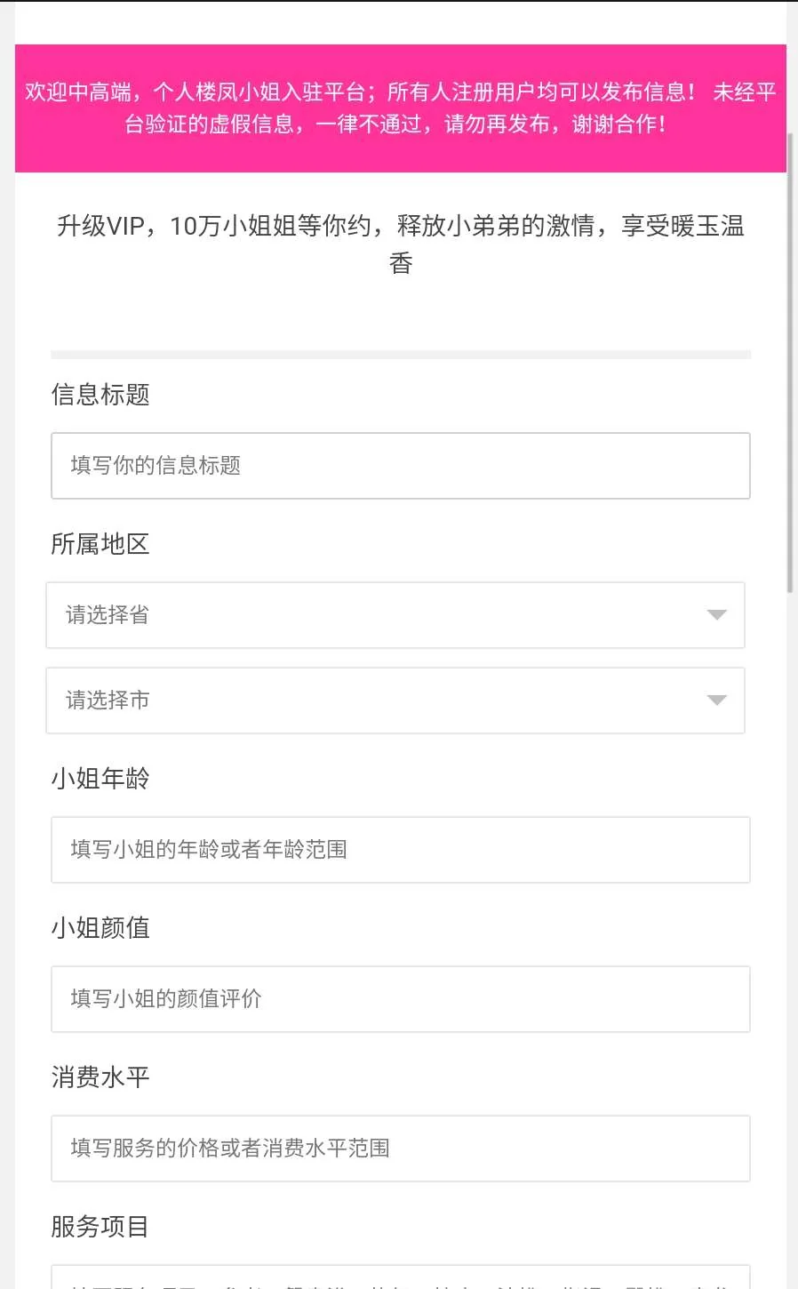Select the price or 消费水平 range input
The height and width of the screenshot is (1289, 798).
[400, 1149]
